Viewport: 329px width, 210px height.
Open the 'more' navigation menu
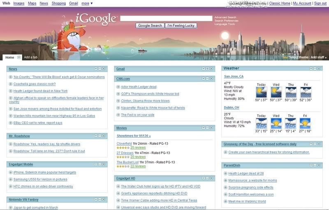click(87, 3)
